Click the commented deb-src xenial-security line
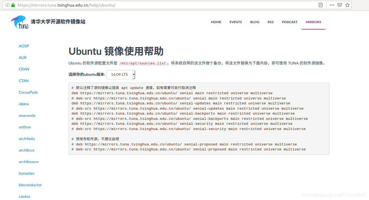 (189, 129)
